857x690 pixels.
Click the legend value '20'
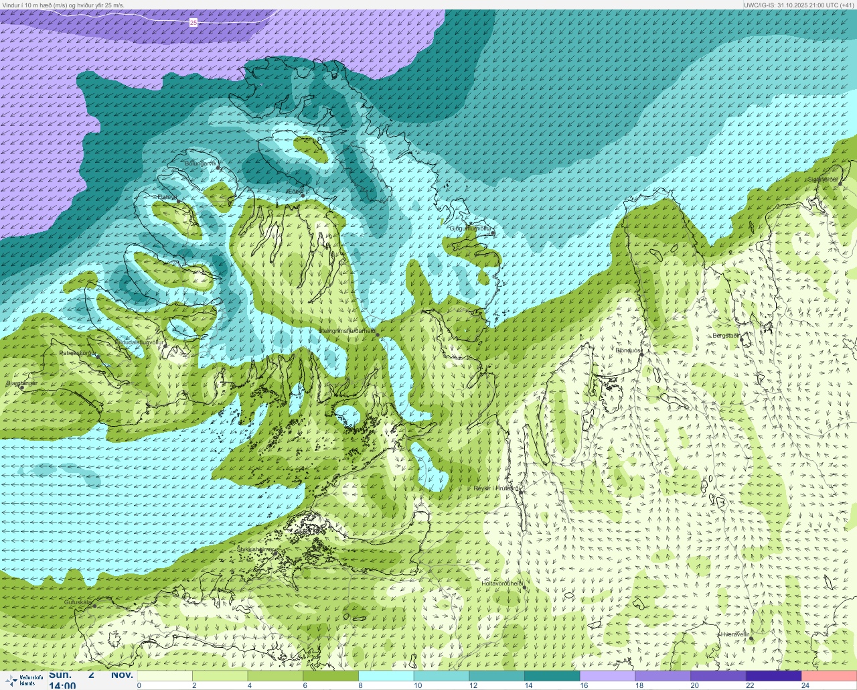click(695, 685)
